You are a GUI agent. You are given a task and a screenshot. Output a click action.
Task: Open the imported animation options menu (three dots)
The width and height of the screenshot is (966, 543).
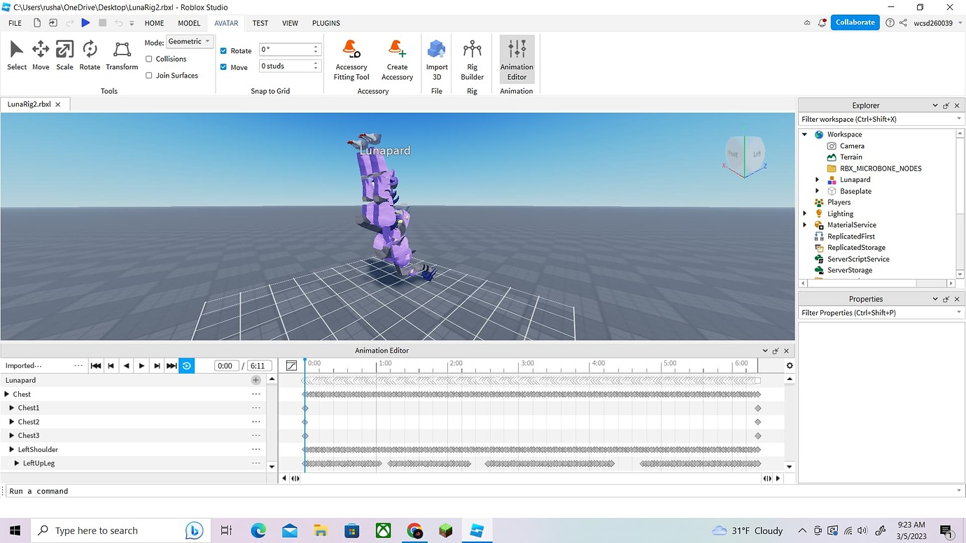click(78, 366)
